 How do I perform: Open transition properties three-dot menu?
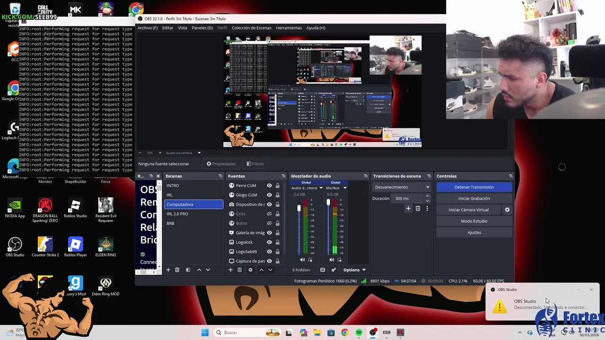pos(427,208)
